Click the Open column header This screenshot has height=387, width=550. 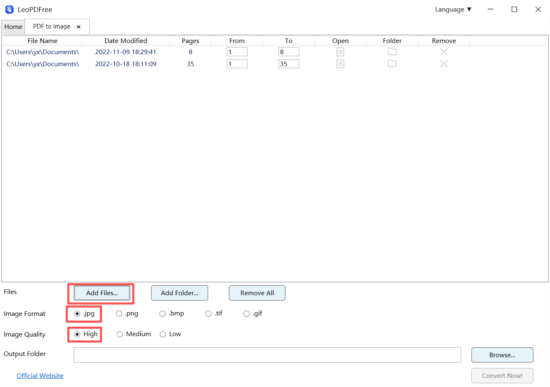click(341, 41)
